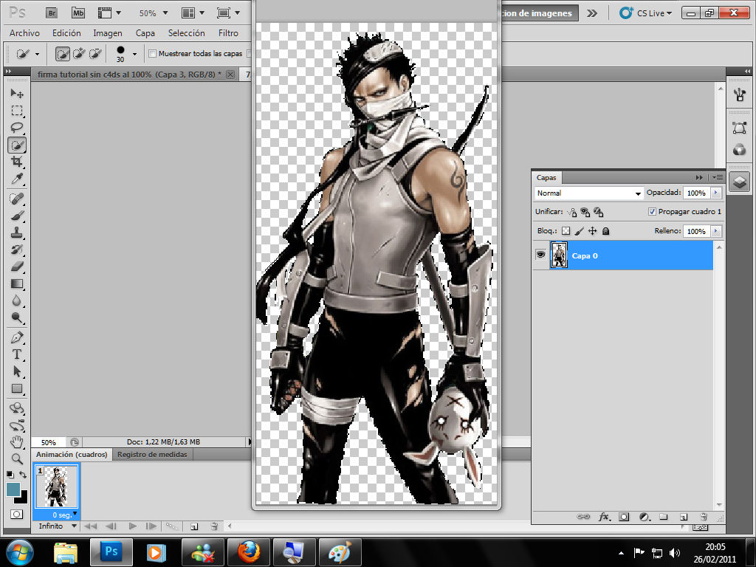Click the foreground color swatch

pos(13,489)
